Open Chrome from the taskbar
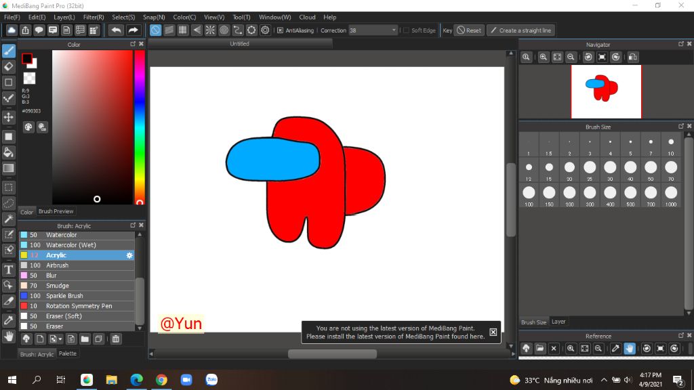 click(x=161, y=380)
